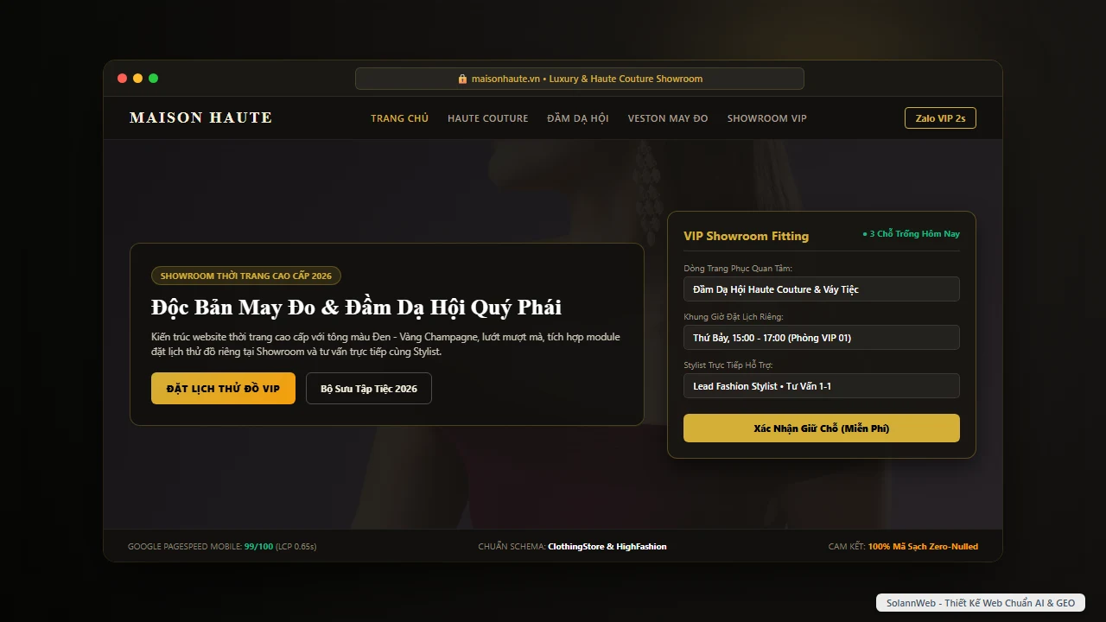
Task: Click the red window close dot
Action: [x=122, y=79]
